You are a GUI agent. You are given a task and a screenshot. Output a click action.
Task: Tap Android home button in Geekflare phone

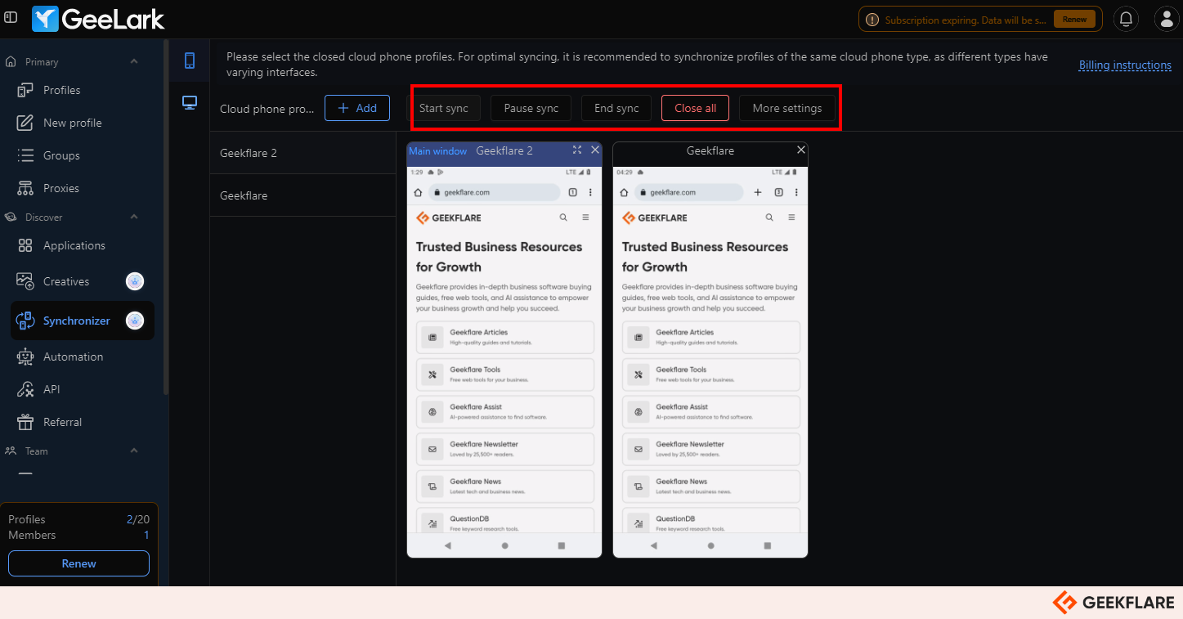point(710,545)
